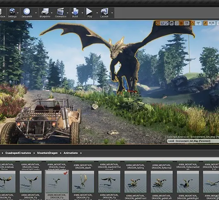Expand the Play options dropdown arrow
The width and height of the screenshot is (219, 200).
click(97, 13)
